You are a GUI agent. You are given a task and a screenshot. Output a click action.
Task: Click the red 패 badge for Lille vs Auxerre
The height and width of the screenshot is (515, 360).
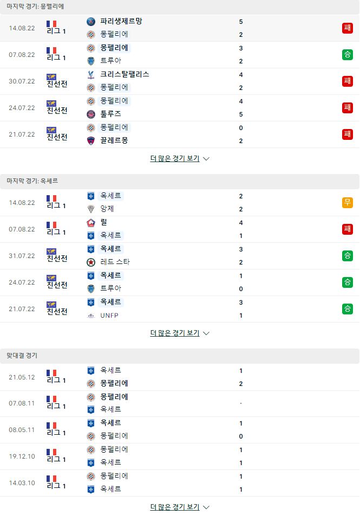(348, 229)
